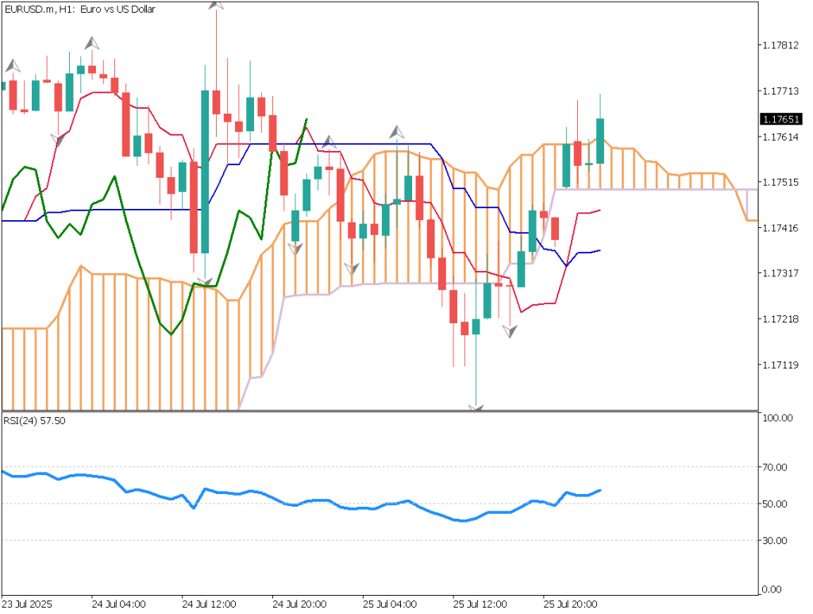Select the second up fractal arrow from the left
Screen dimensions: 813x614
coord(93,43)
